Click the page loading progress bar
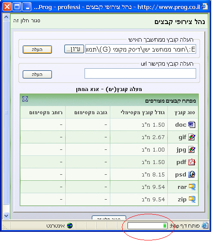The image size is (215, 246). point(148,226)
